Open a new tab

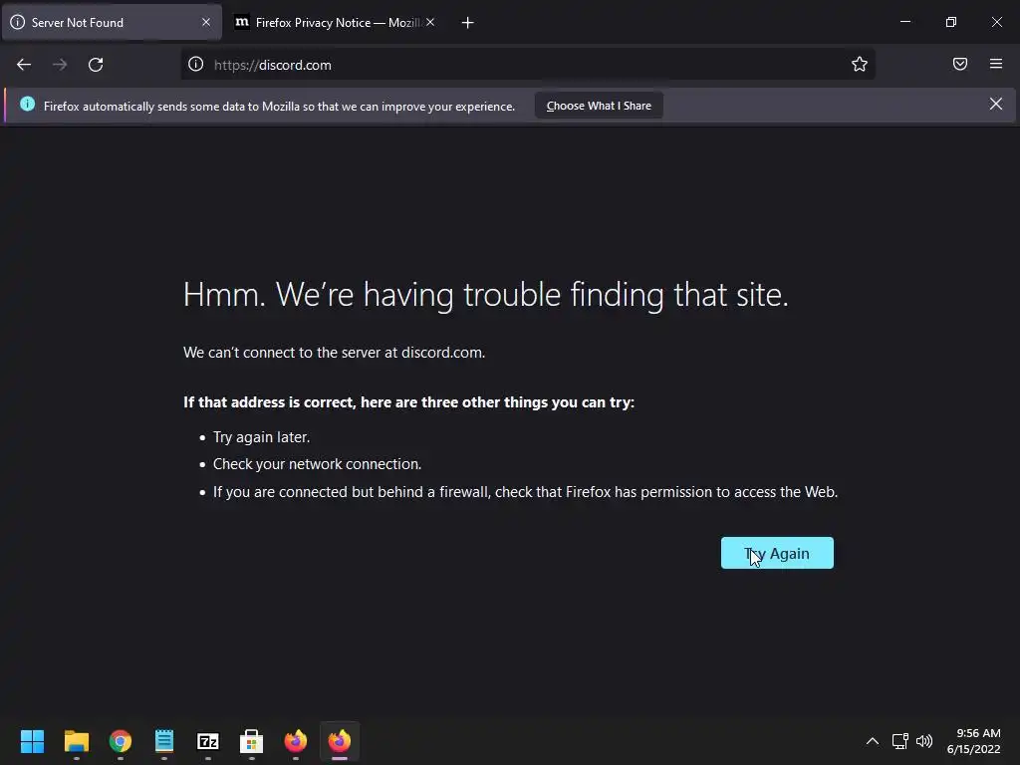467,23
